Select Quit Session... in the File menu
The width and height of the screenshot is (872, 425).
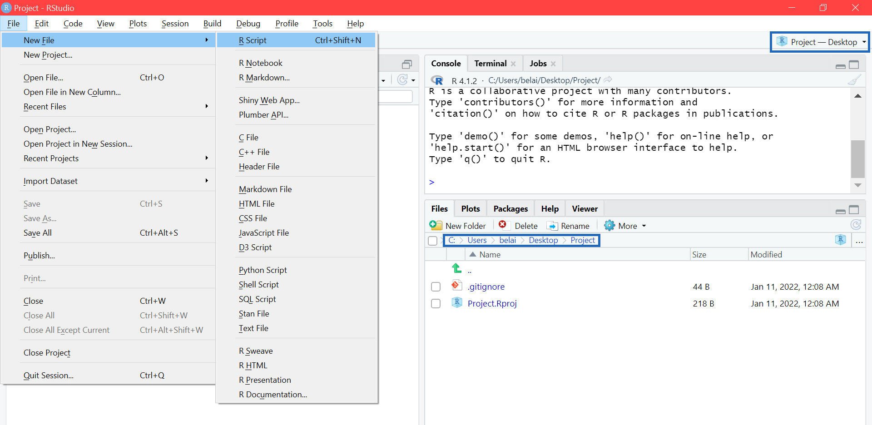click(x=49, y=376)
